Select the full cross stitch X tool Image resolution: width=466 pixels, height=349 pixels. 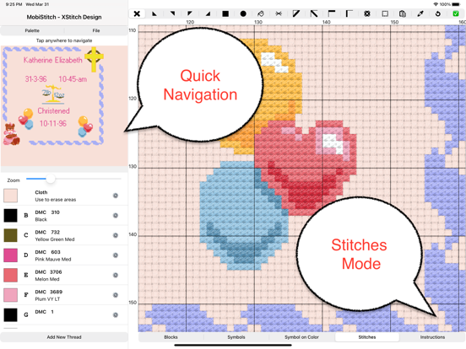pos(137,13)
